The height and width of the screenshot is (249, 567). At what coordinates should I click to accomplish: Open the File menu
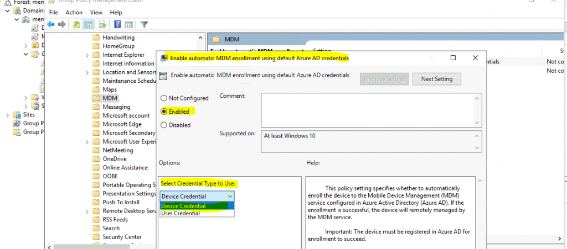(54, 12)
